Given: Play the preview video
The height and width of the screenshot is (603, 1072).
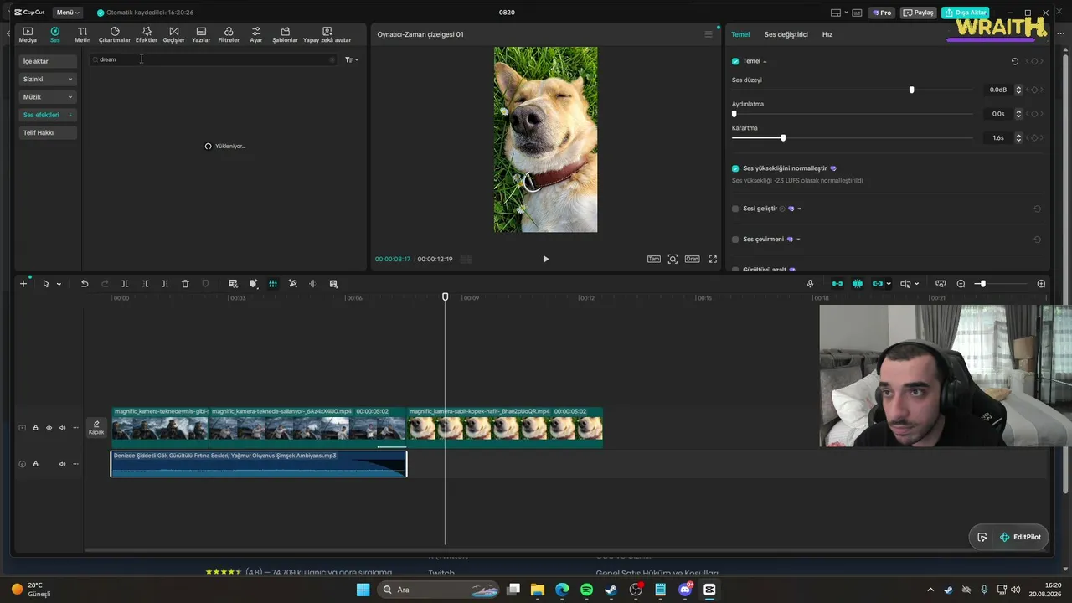Looking at the screenshot, I should point(546,260).
